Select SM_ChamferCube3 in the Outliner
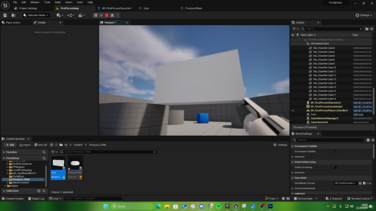 coord(324,48)
